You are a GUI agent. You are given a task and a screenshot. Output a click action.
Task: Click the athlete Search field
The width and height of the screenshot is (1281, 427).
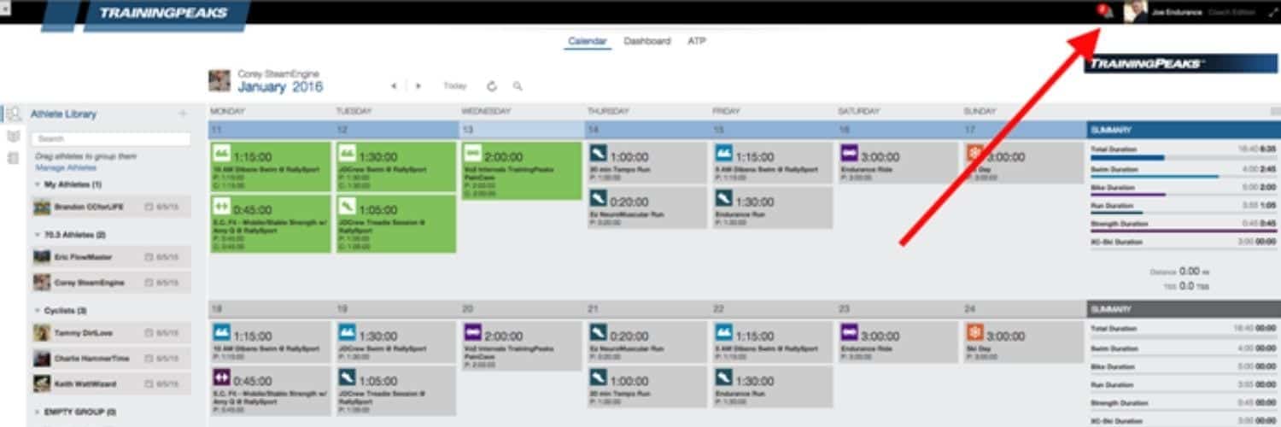[111, 138]
